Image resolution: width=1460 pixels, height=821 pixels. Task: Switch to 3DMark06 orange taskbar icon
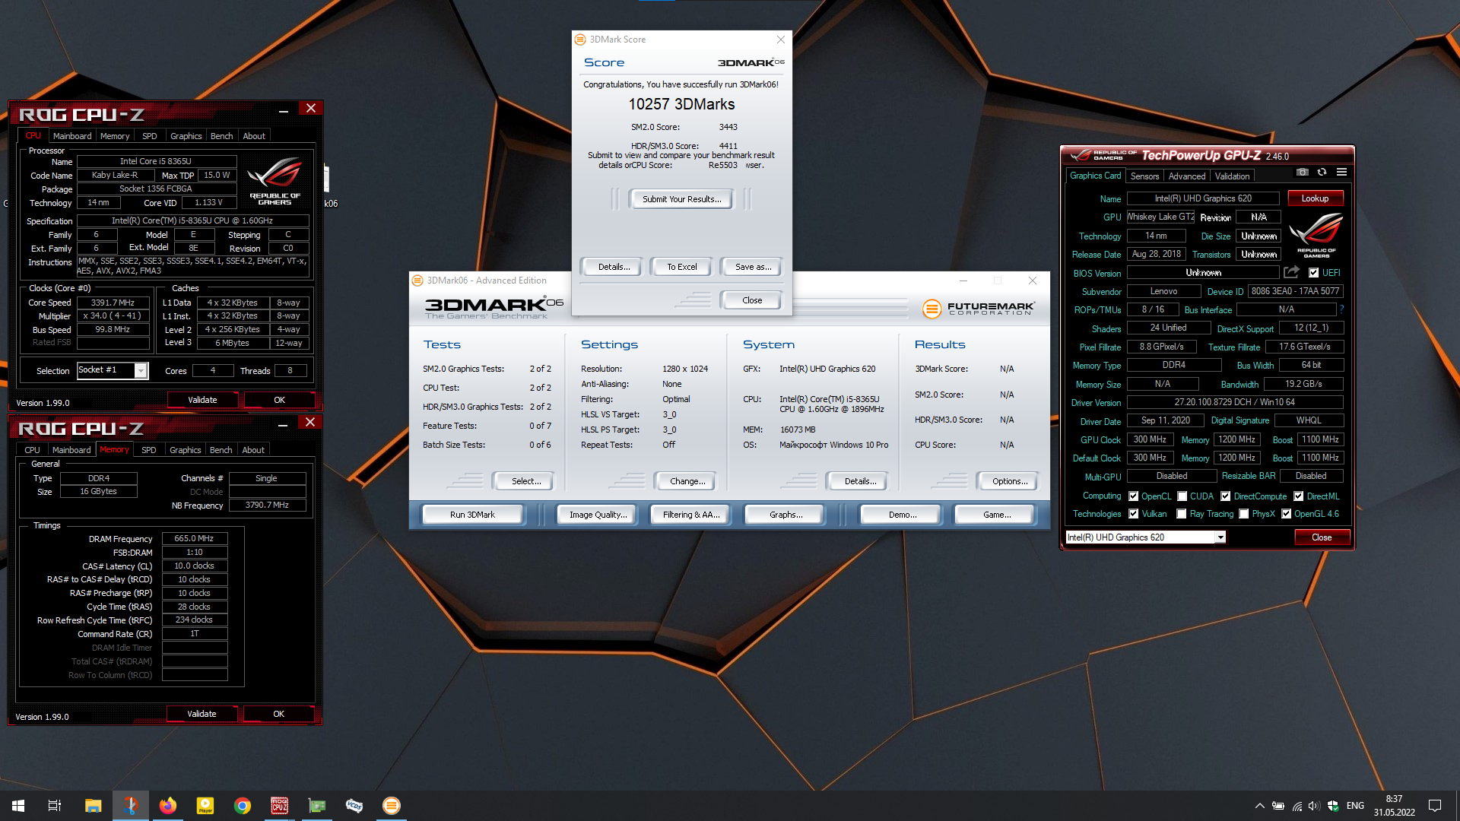tap(392, 806)
